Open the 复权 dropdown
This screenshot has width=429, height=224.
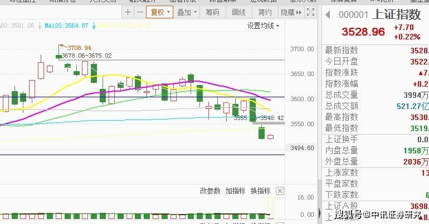[160, 12]
